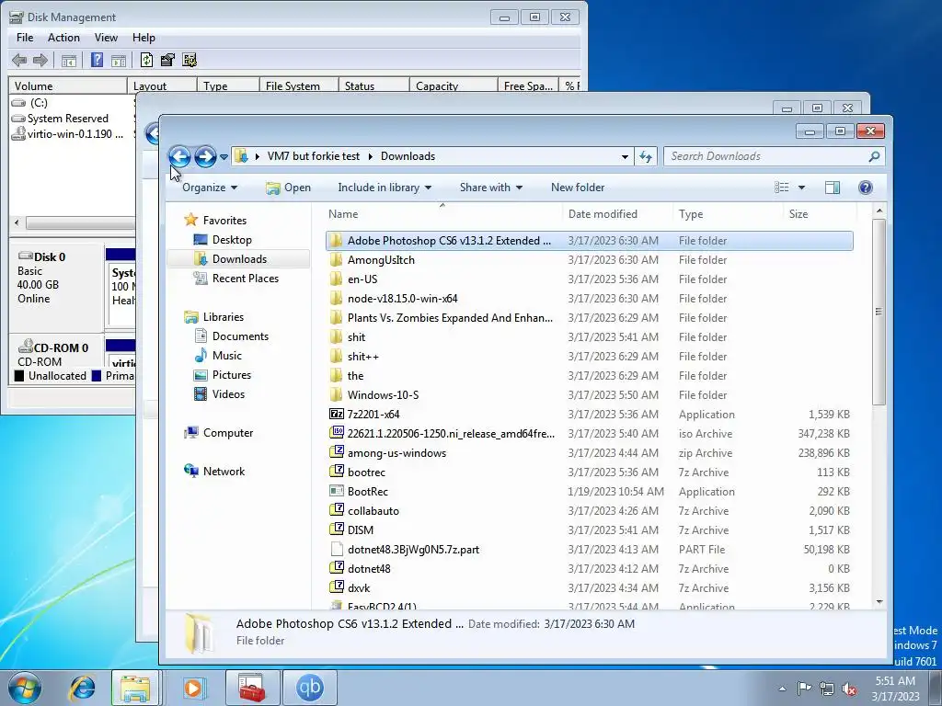
Task: Create a New folder
Action: (578, 188)
